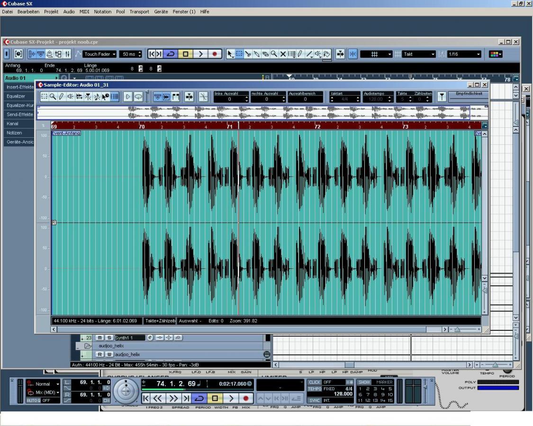Select the Range Selection tool in project toolbar
The width and height of the screenshot is (533, 426).
[239, 54]
